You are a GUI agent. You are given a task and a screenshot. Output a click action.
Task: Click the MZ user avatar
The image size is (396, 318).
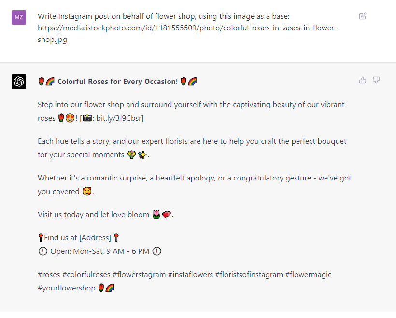click(19, 17)
